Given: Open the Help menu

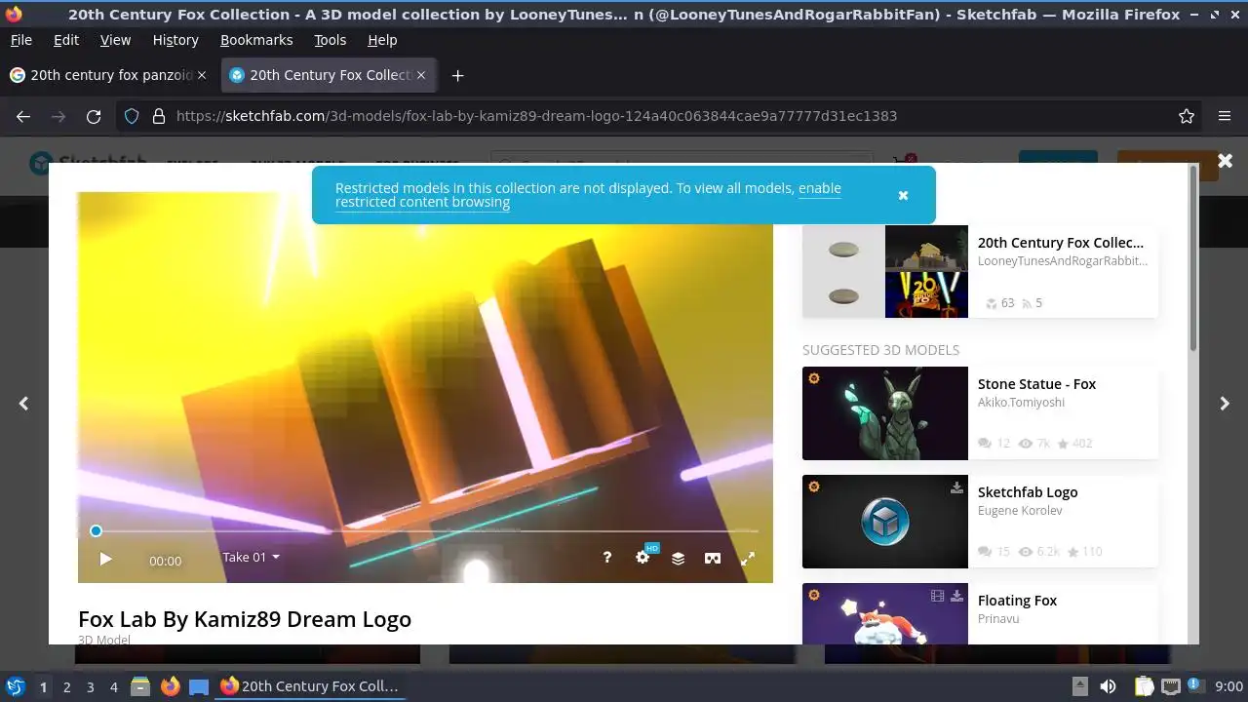Looking at the screenshot, I should [382, 40].
